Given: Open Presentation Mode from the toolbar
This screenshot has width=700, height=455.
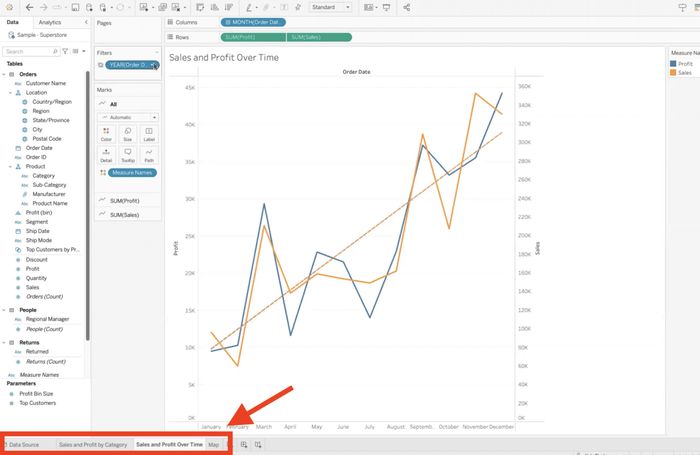Looking at the screenshot, I should [x=386, y=7].
